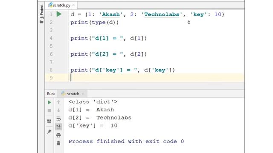The width and height of the screenshot is (273, 153).
Task: Toggle scroll to end of output
Action: pyautogui.click(x=58, y=127)
